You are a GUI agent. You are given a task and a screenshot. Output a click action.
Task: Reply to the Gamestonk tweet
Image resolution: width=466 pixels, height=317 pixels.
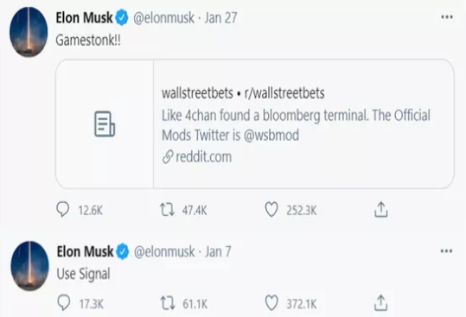[63, 210]
